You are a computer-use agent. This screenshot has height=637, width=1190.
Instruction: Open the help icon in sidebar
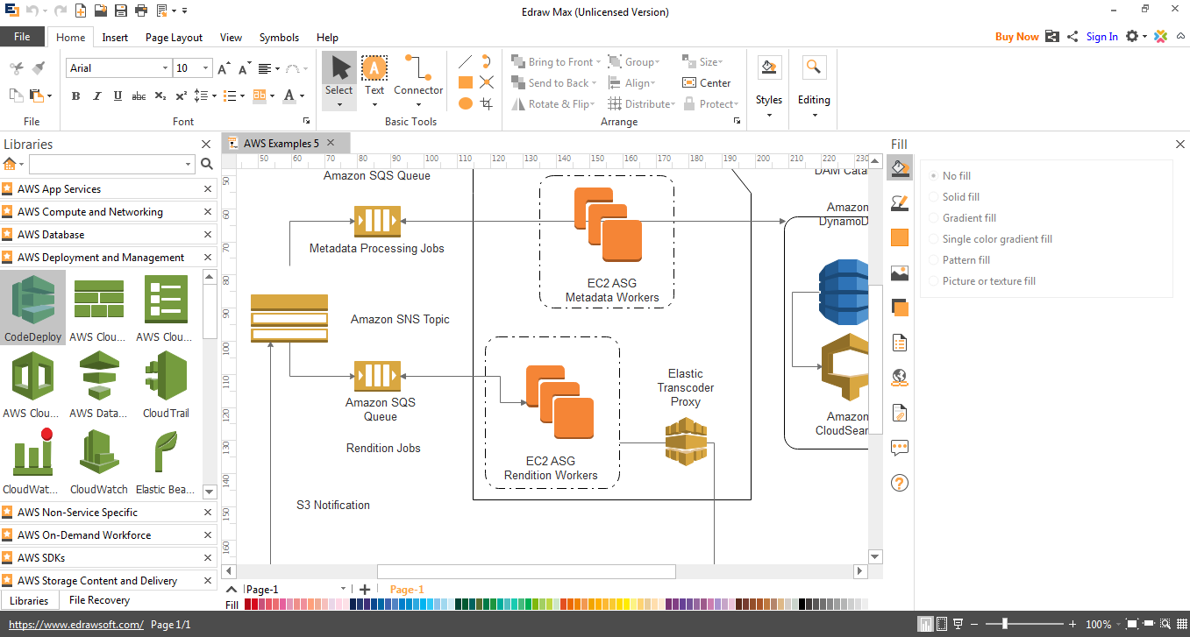point(899,483)
